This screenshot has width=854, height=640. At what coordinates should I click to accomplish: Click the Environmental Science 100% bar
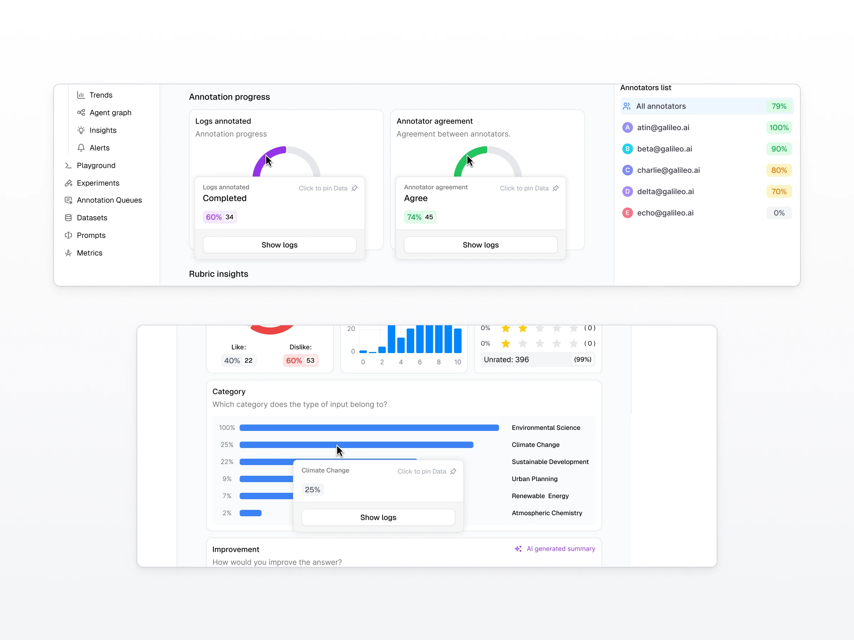coord(369,427)
